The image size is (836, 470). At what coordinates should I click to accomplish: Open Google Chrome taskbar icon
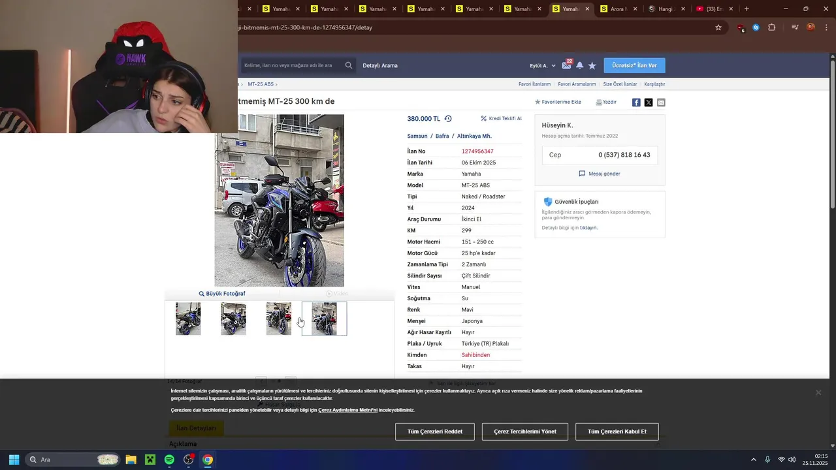[207, 460]
